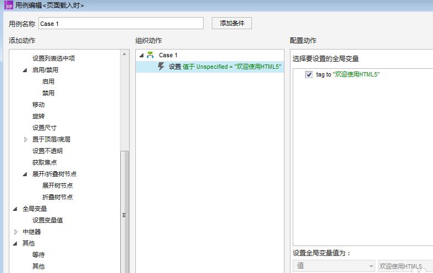Select the 设置尺寸 action
This screenshot has height=273, width=433.
click(45, 128)
